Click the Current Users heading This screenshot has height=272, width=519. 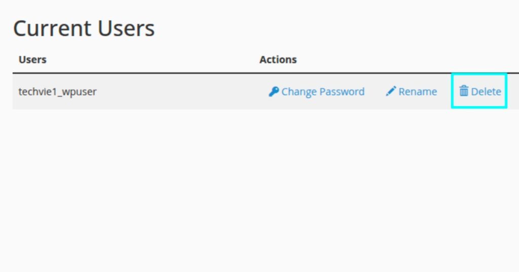click(84, 28)
